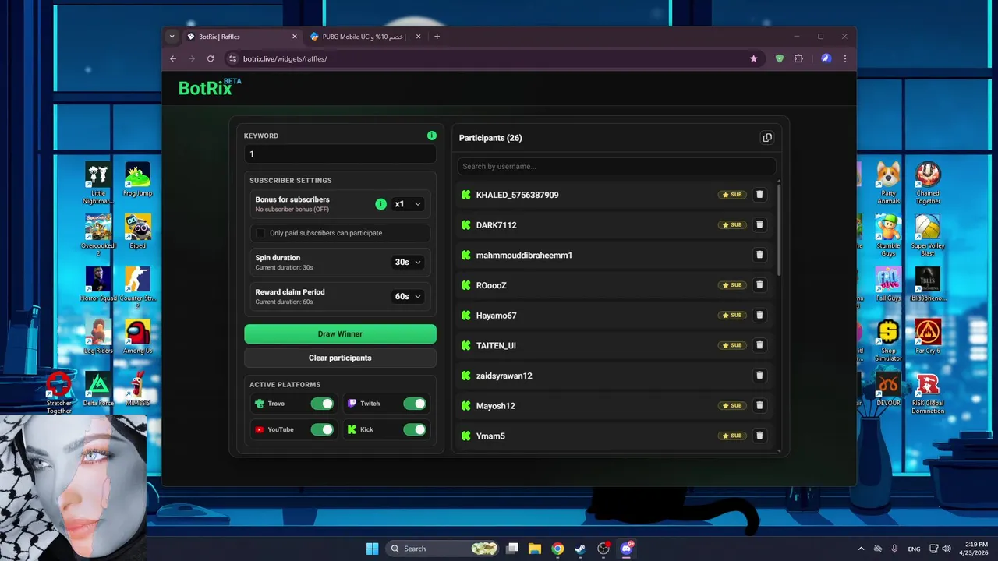Check Only paid subscribers can participate
Image resolution: width=998 pixels, height=561 pixels.
260,233
